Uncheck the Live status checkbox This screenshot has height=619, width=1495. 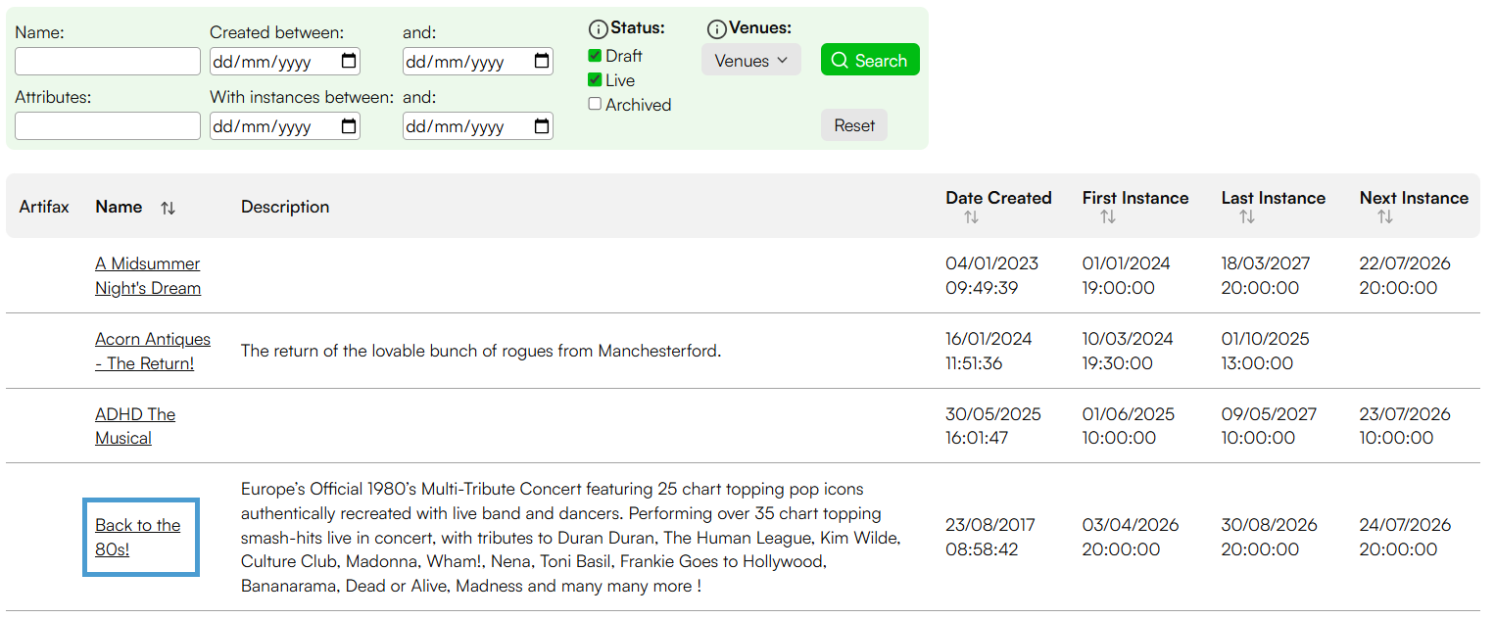point(595,80)
